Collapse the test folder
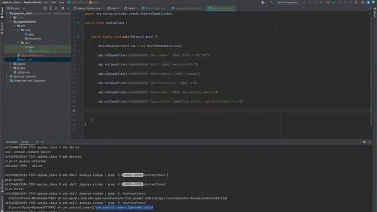Screen dimensions: 377x212 tap(18, 43)
